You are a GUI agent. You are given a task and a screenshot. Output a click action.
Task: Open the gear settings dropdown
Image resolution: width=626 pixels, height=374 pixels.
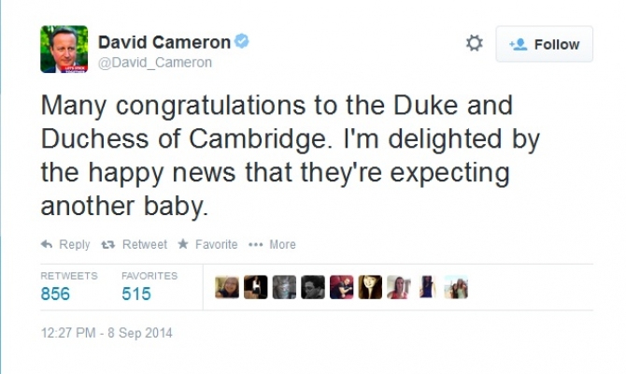[474, 44]
